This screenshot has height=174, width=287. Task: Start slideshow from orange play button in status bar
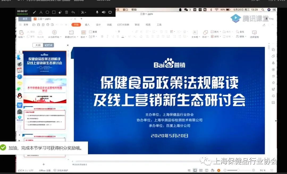point(218,171)
